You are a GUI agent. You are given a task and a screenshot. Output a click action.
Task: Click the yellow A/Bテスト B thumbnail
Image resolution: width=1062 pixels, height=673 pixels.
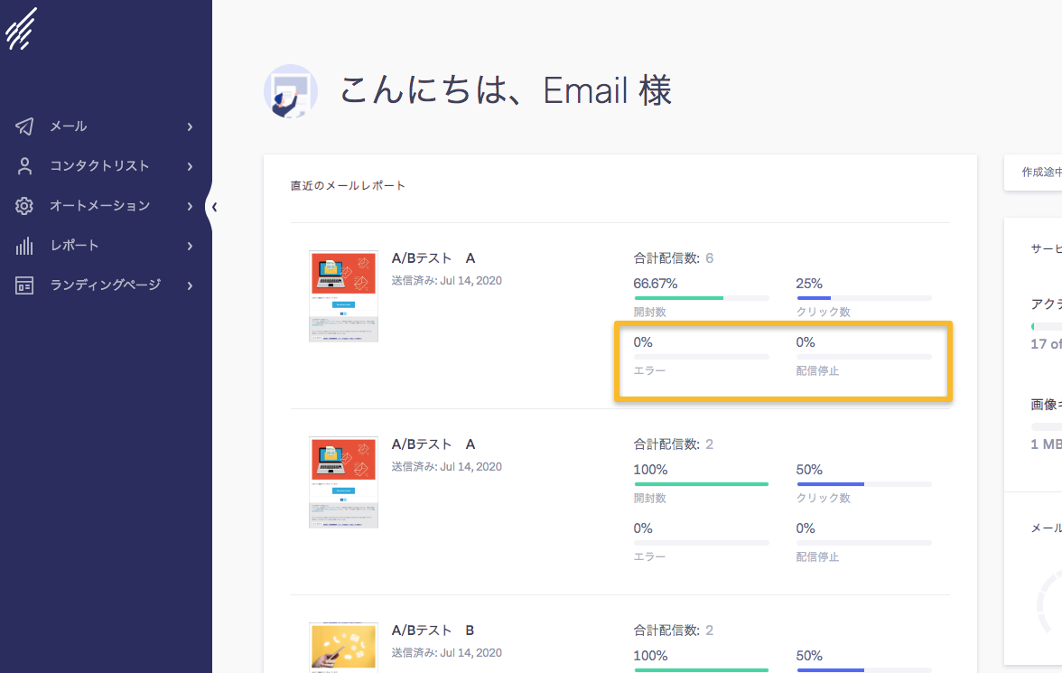[343, 647]
